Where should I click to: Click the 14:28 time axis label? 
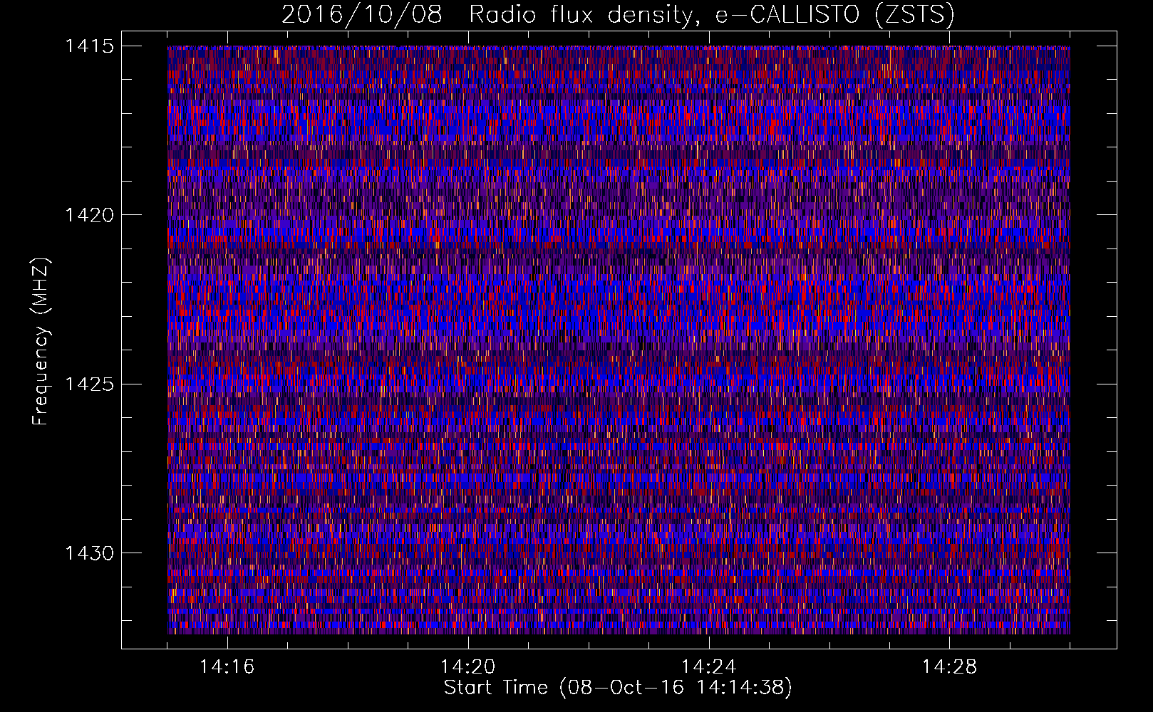click(950, 667)
